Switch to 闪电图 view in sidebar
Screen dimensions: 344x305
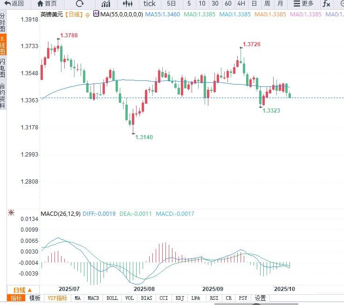pos(3,68)
